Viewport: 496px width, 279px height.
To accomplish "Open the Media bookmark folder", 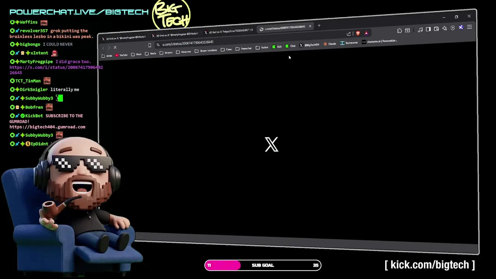I will click(150, 53).
